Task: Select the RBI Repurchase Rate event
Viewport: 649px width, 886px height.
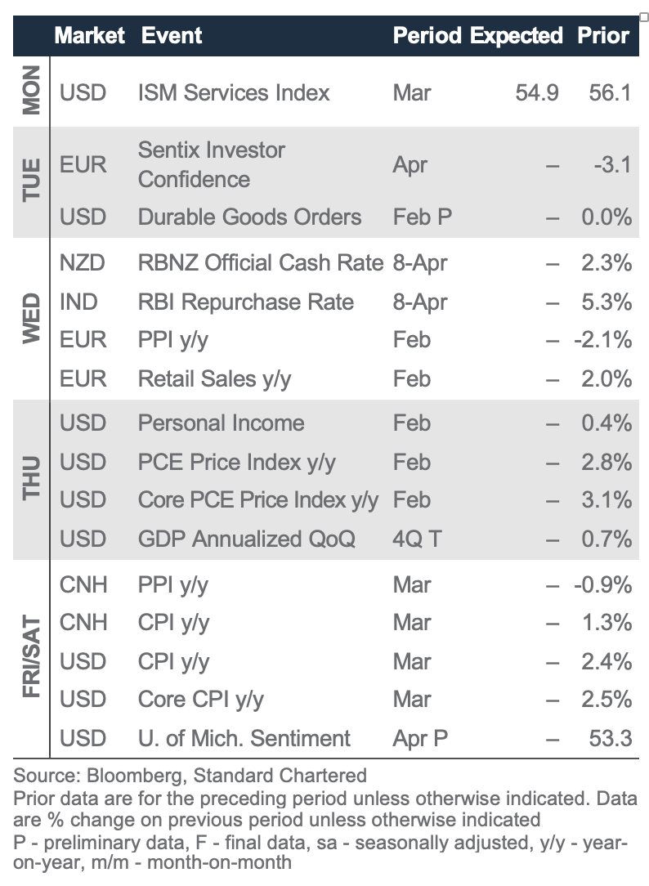Action: [x=246, y=302]
